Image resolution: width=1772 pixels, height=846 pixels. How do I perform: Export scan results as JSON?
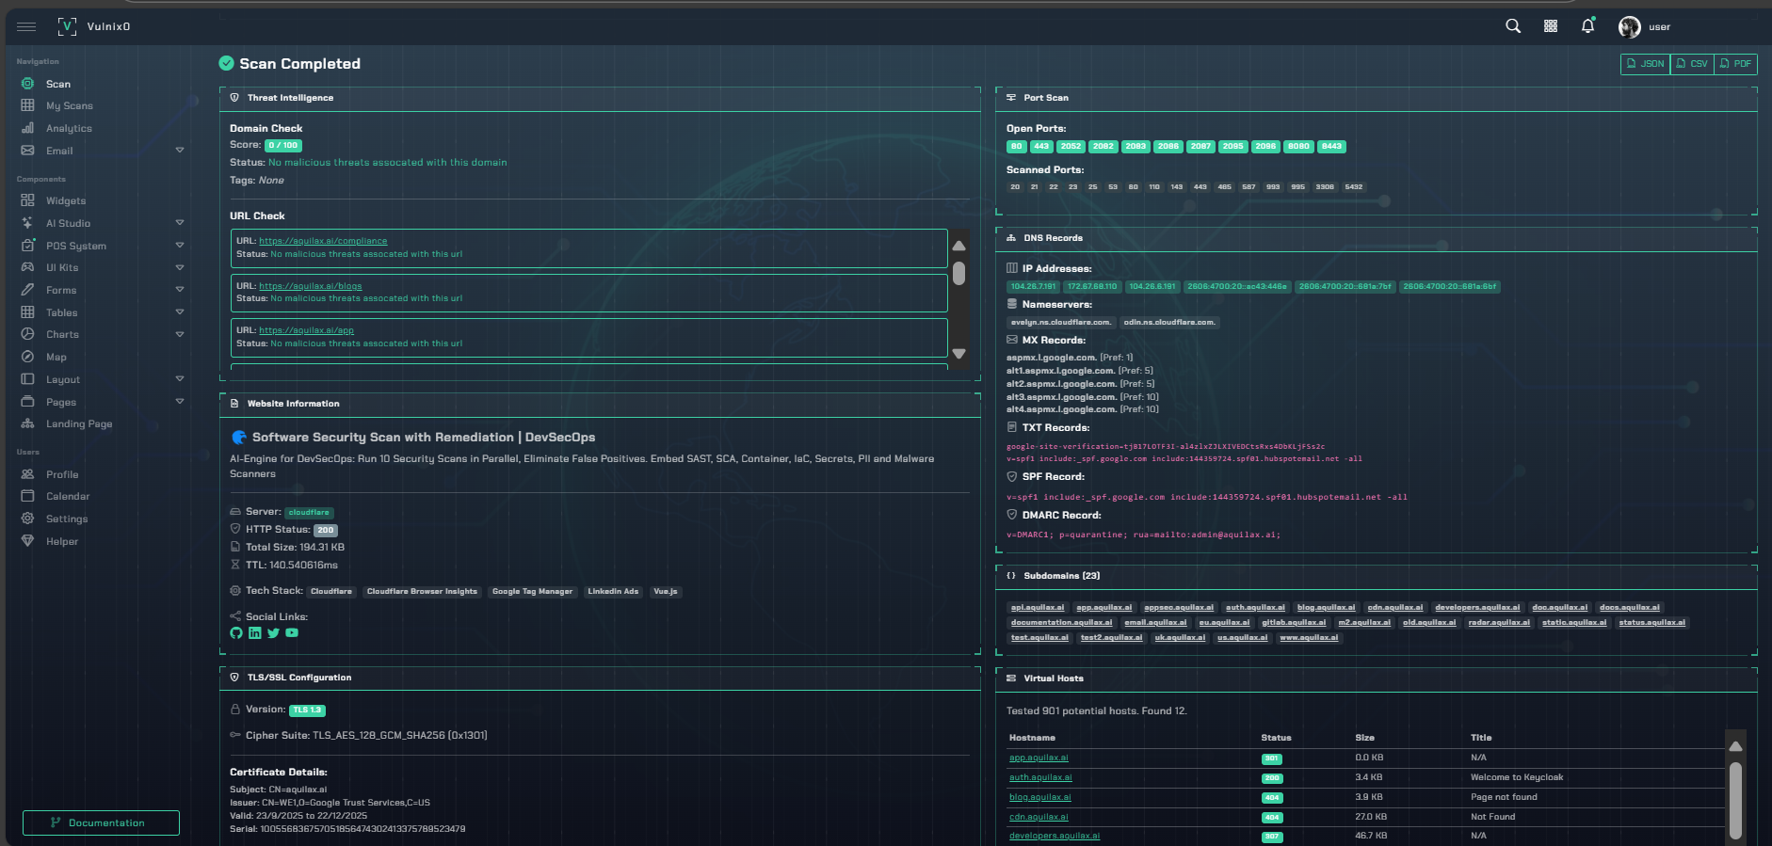[x=1645, y=64]
